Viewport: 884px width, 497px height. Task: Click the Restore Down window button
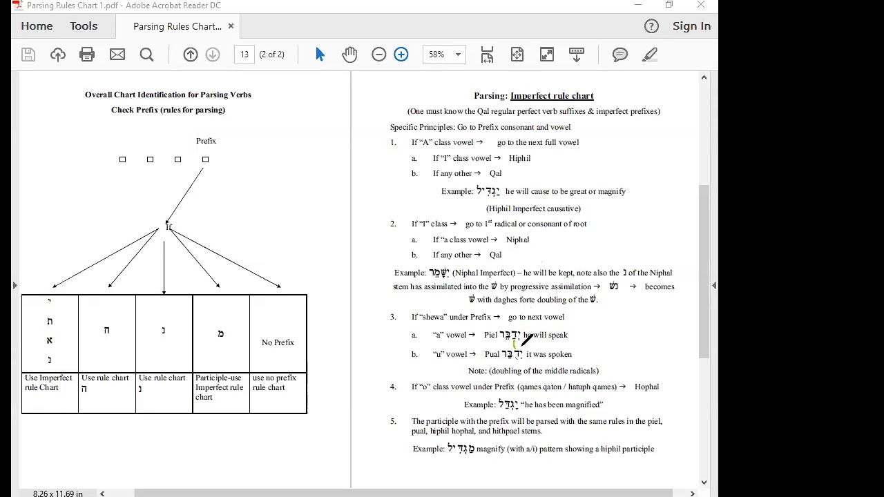[669, 6]
